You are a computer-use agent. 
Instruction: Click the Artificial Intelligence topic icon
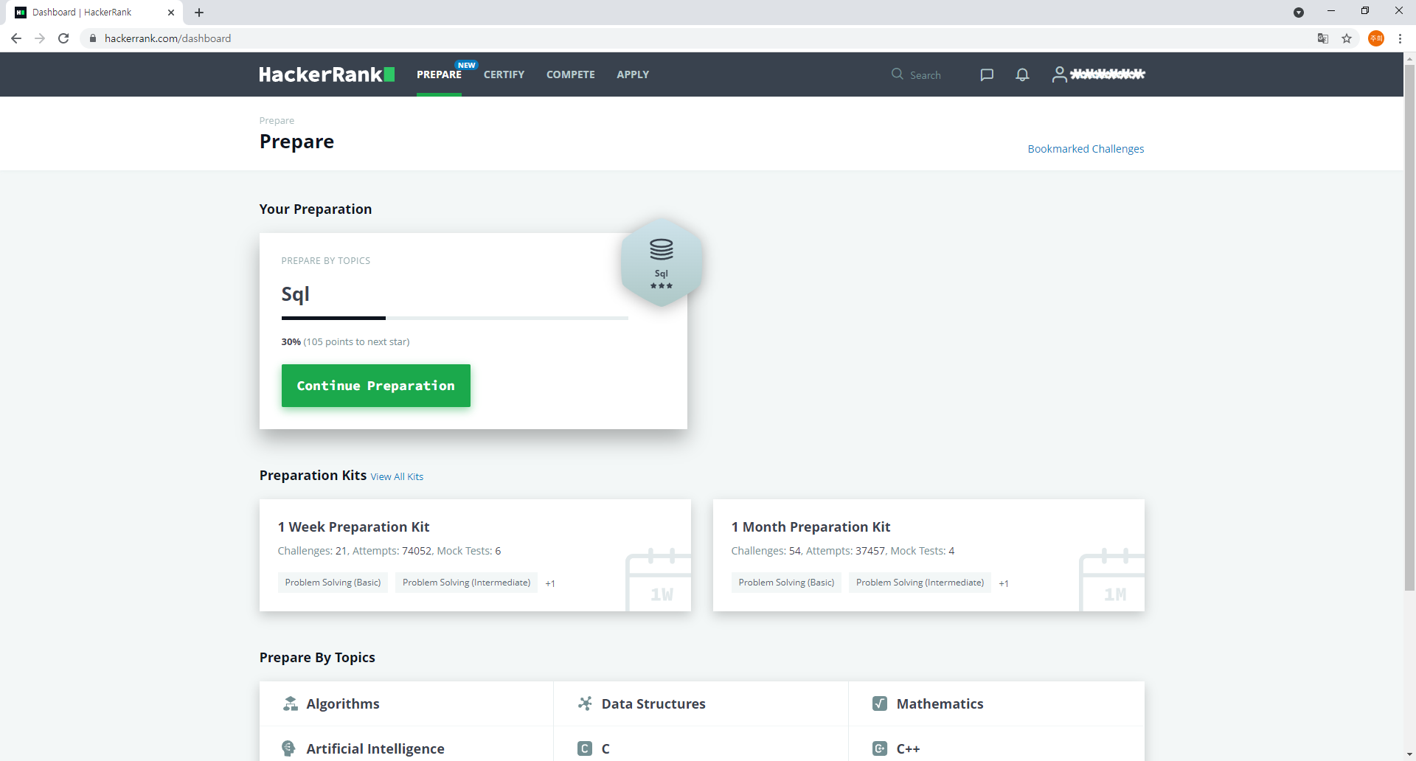point(289,748)
